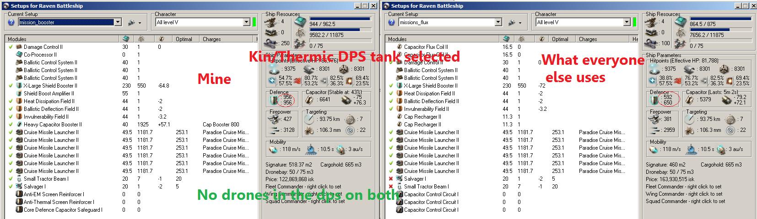Click the Defence shield icon beside 956
This screenshot has height=219, width=757.
click(273, 99)
